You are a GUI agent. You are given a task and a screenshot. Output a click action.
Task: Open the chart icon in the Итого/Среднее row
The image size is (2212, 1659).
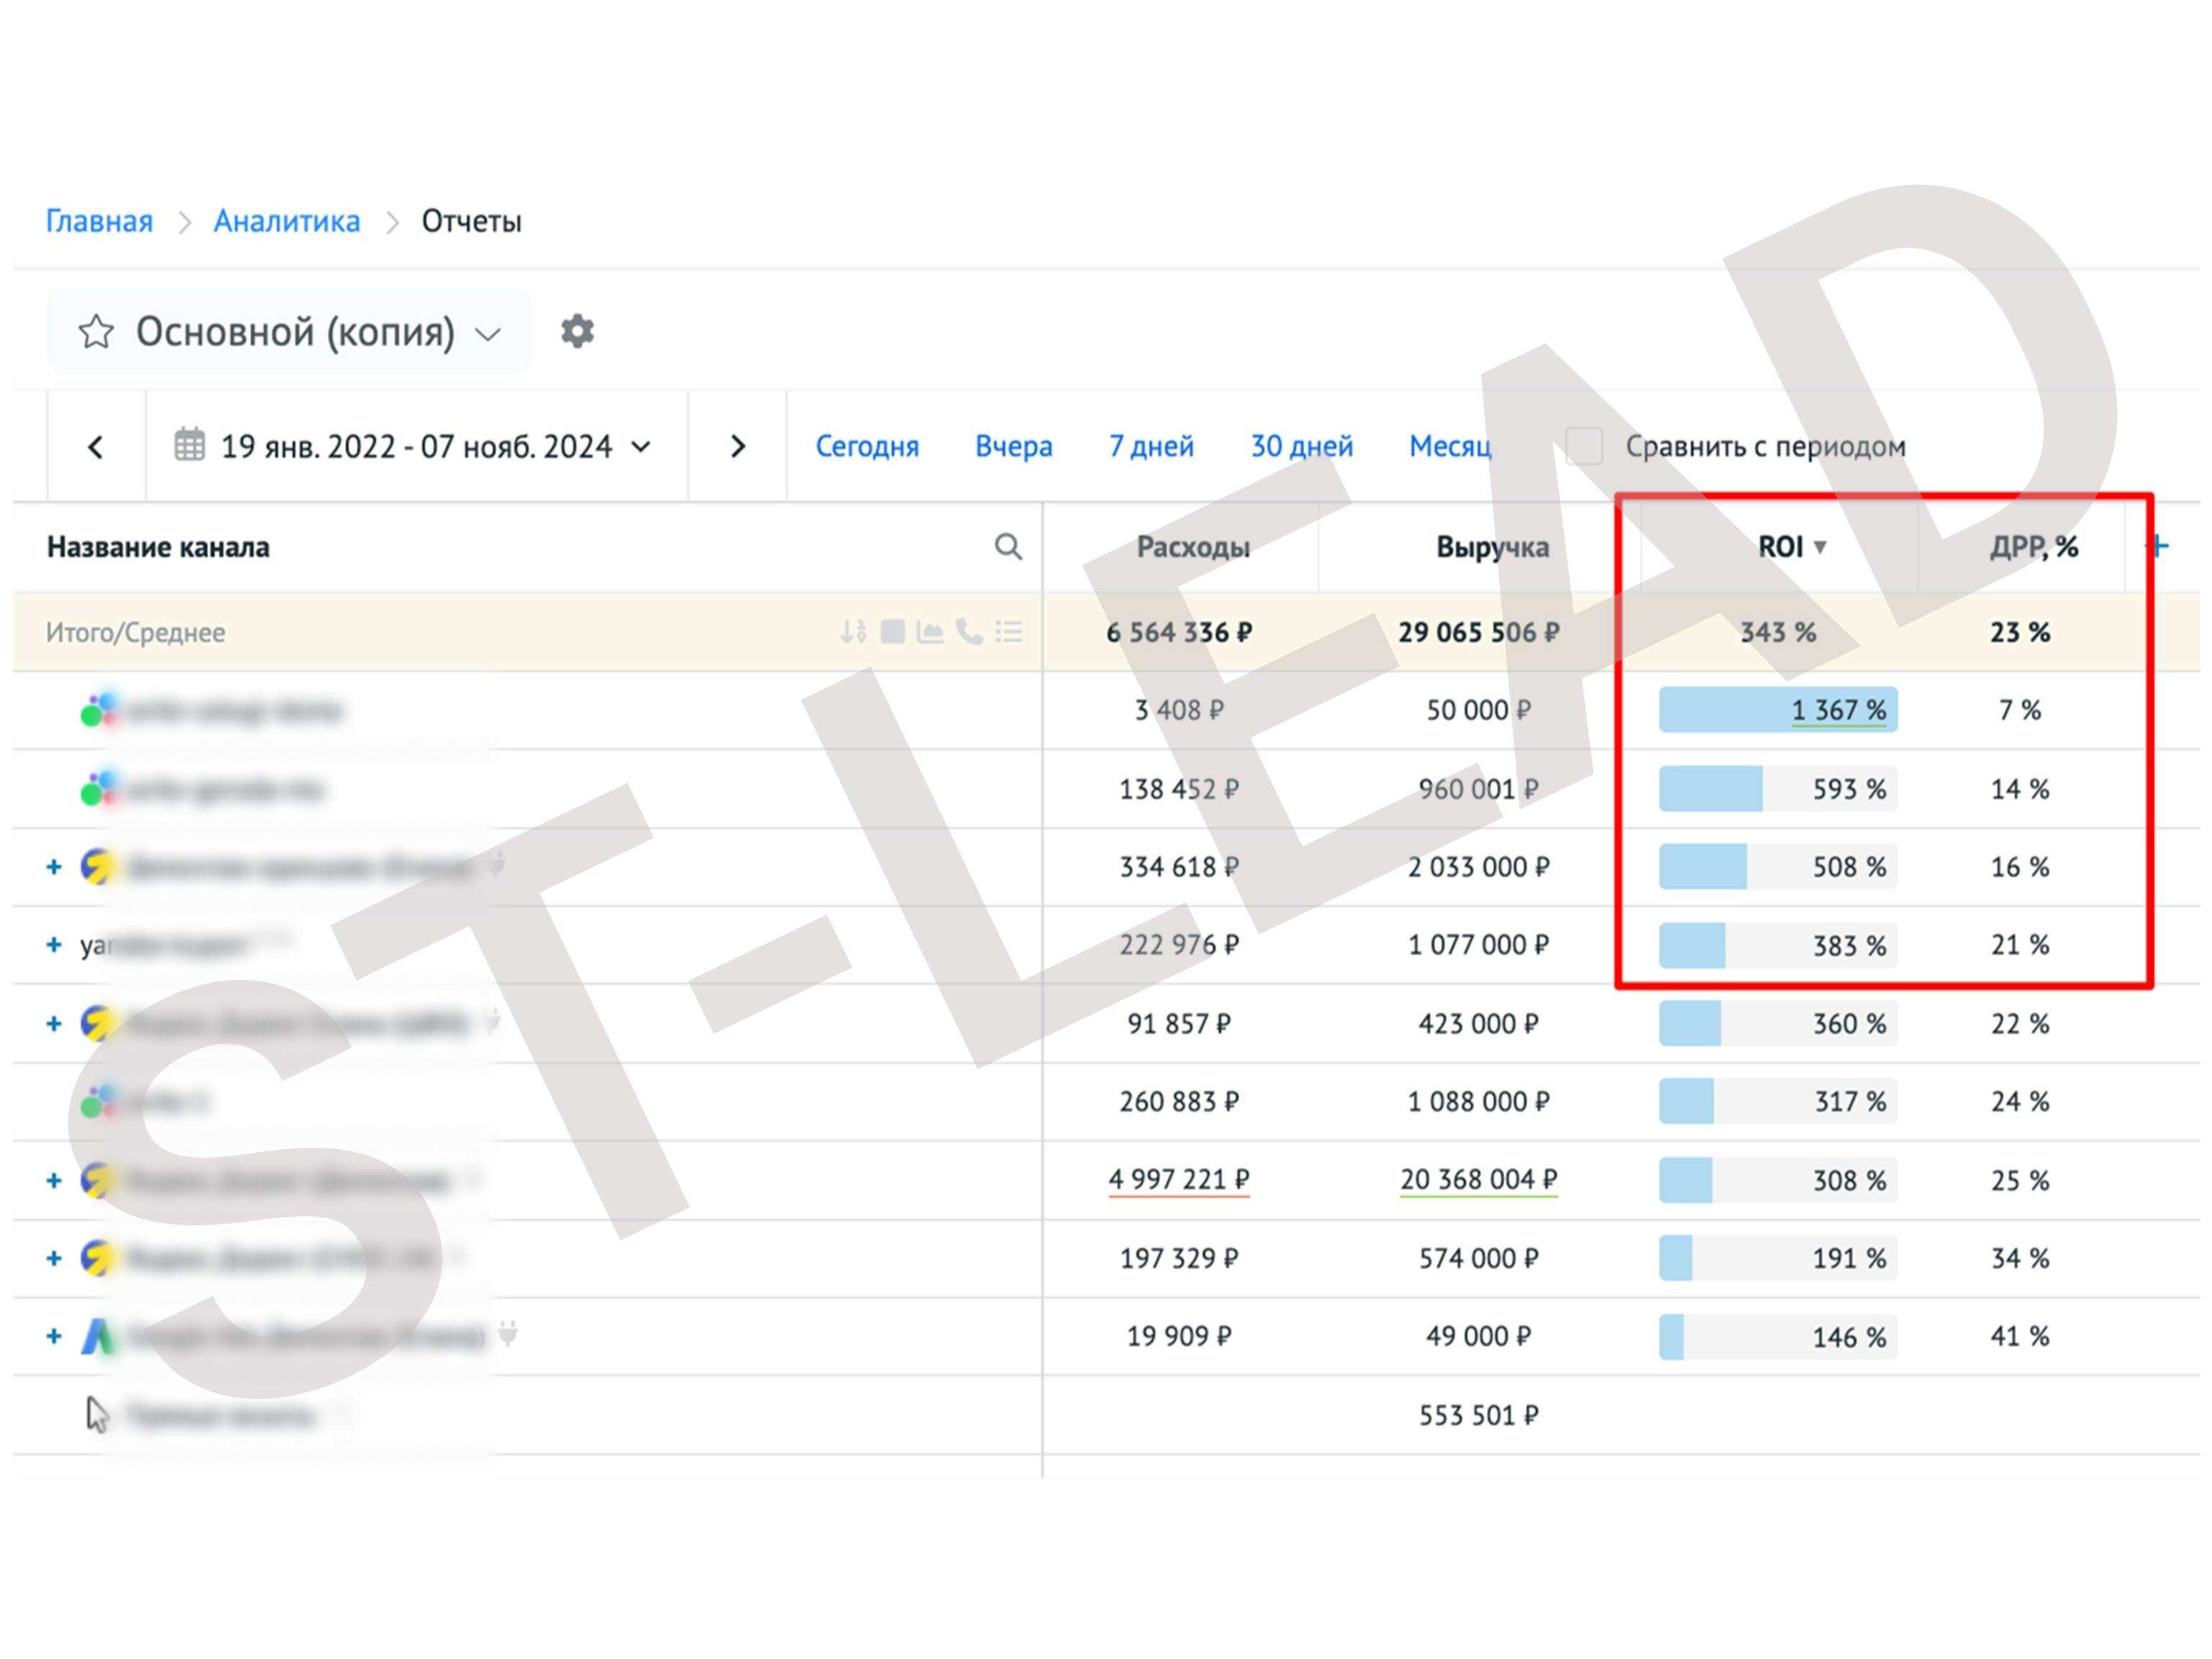click(930, 632)
